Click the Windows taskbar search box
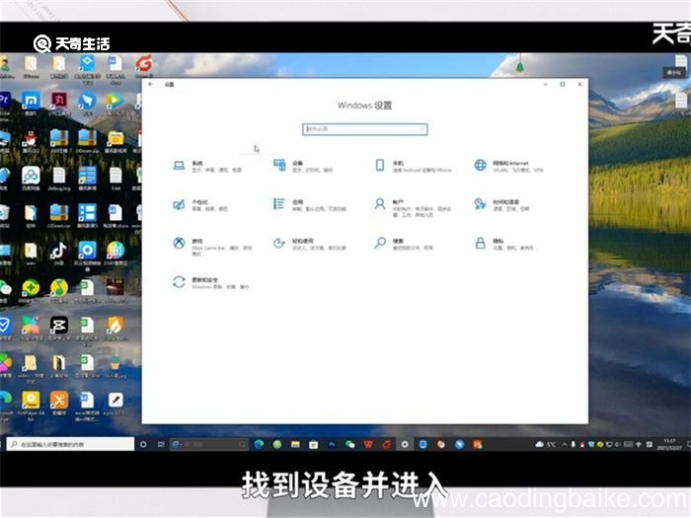691x518 pixels. coord(70,444)
